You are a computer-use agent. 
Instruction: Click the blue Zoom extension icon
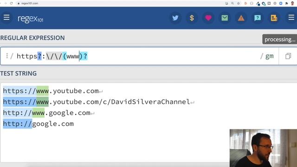click(x=281, y=3)
